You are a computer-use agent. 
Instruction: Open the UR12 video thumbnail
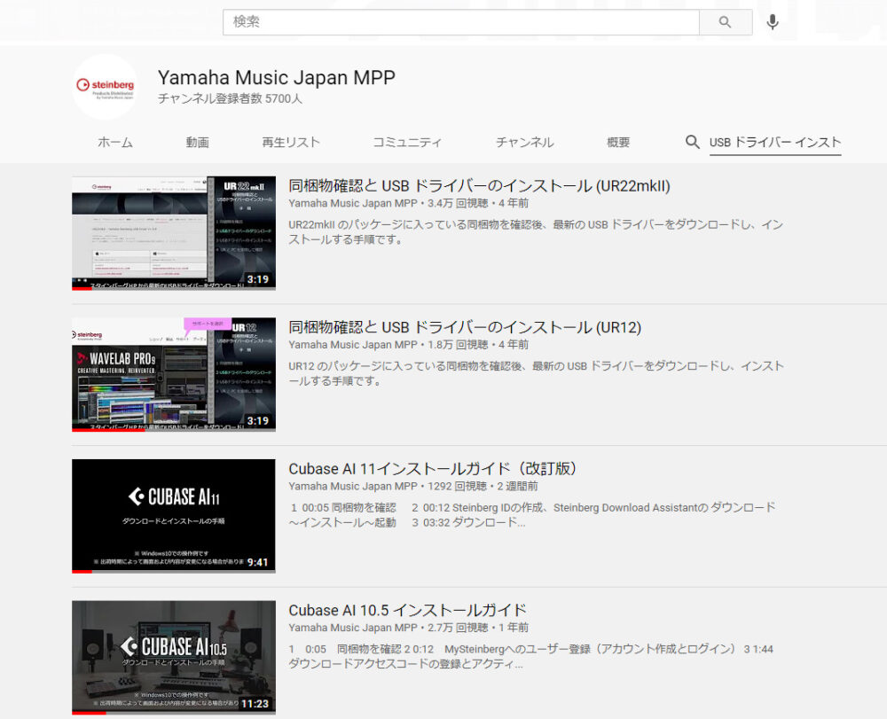point(174,374)
